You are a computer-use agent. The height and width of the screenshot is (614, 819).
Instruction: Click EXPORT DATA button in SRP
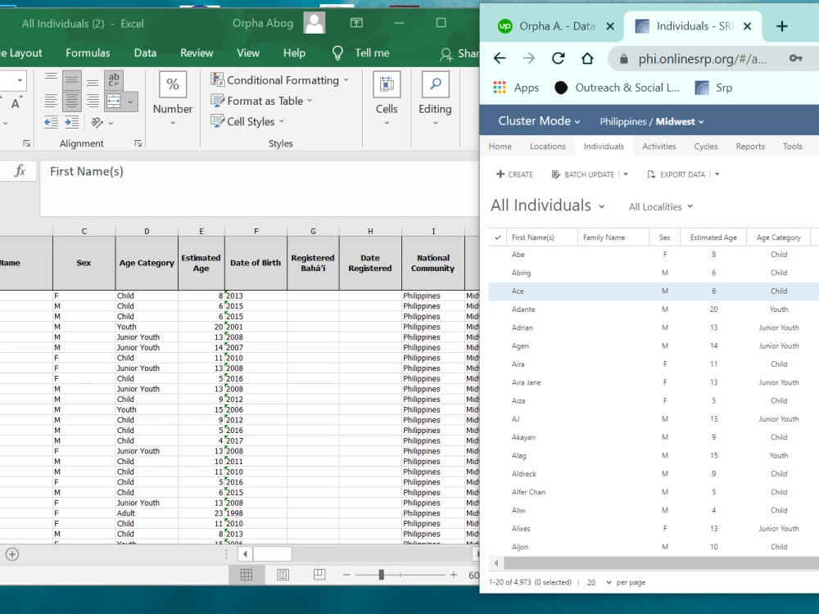[x=676, y=174]
